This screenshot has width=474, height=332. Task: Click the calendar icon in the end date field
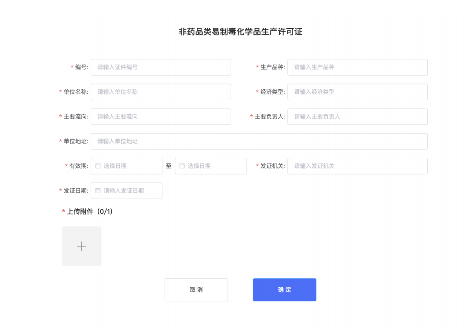(x=182, y=166)
